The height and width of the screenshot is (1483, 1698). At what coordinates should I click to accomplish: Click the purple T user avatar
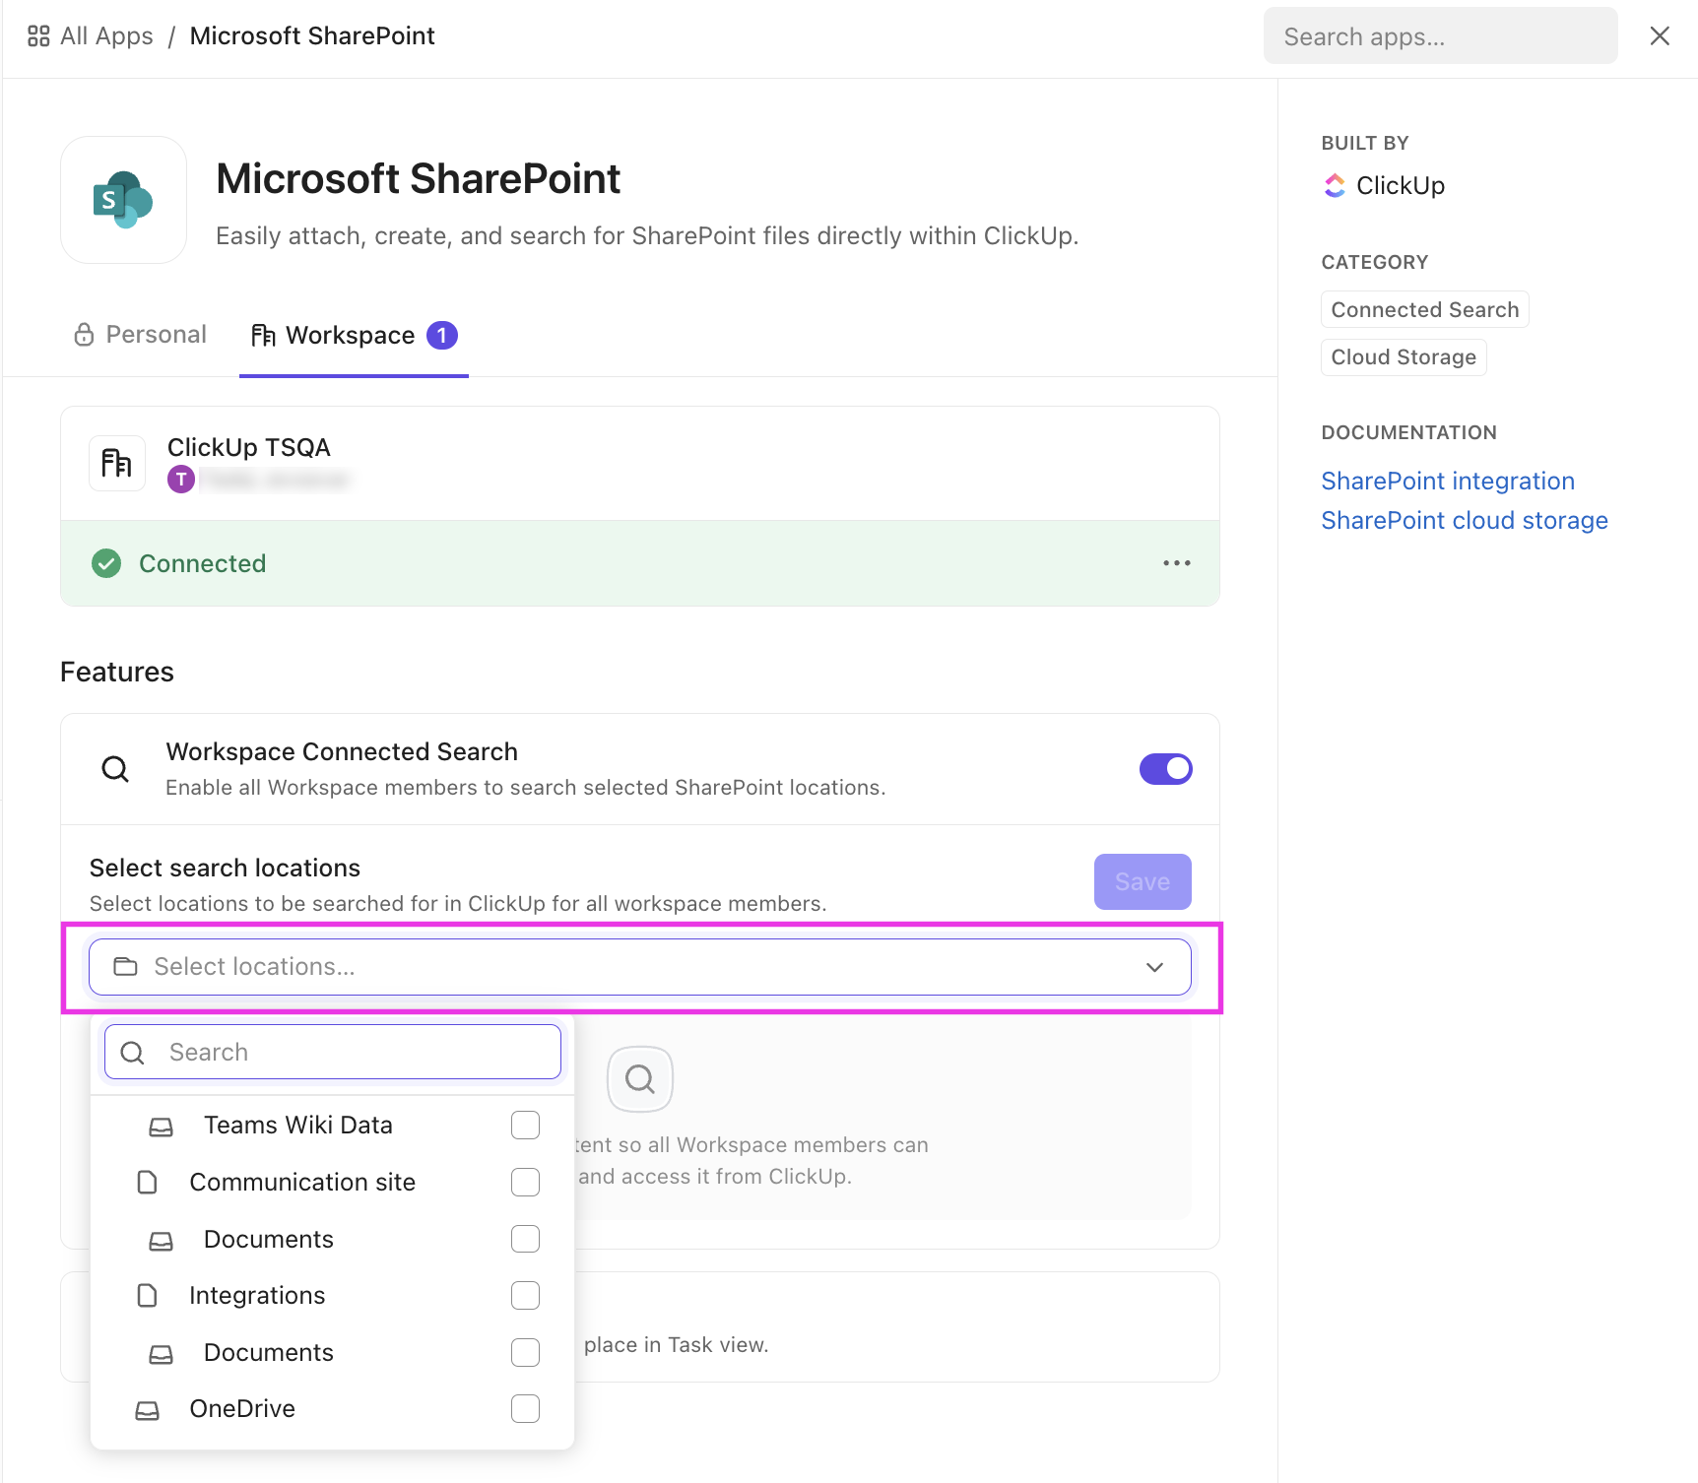(181, 480)
